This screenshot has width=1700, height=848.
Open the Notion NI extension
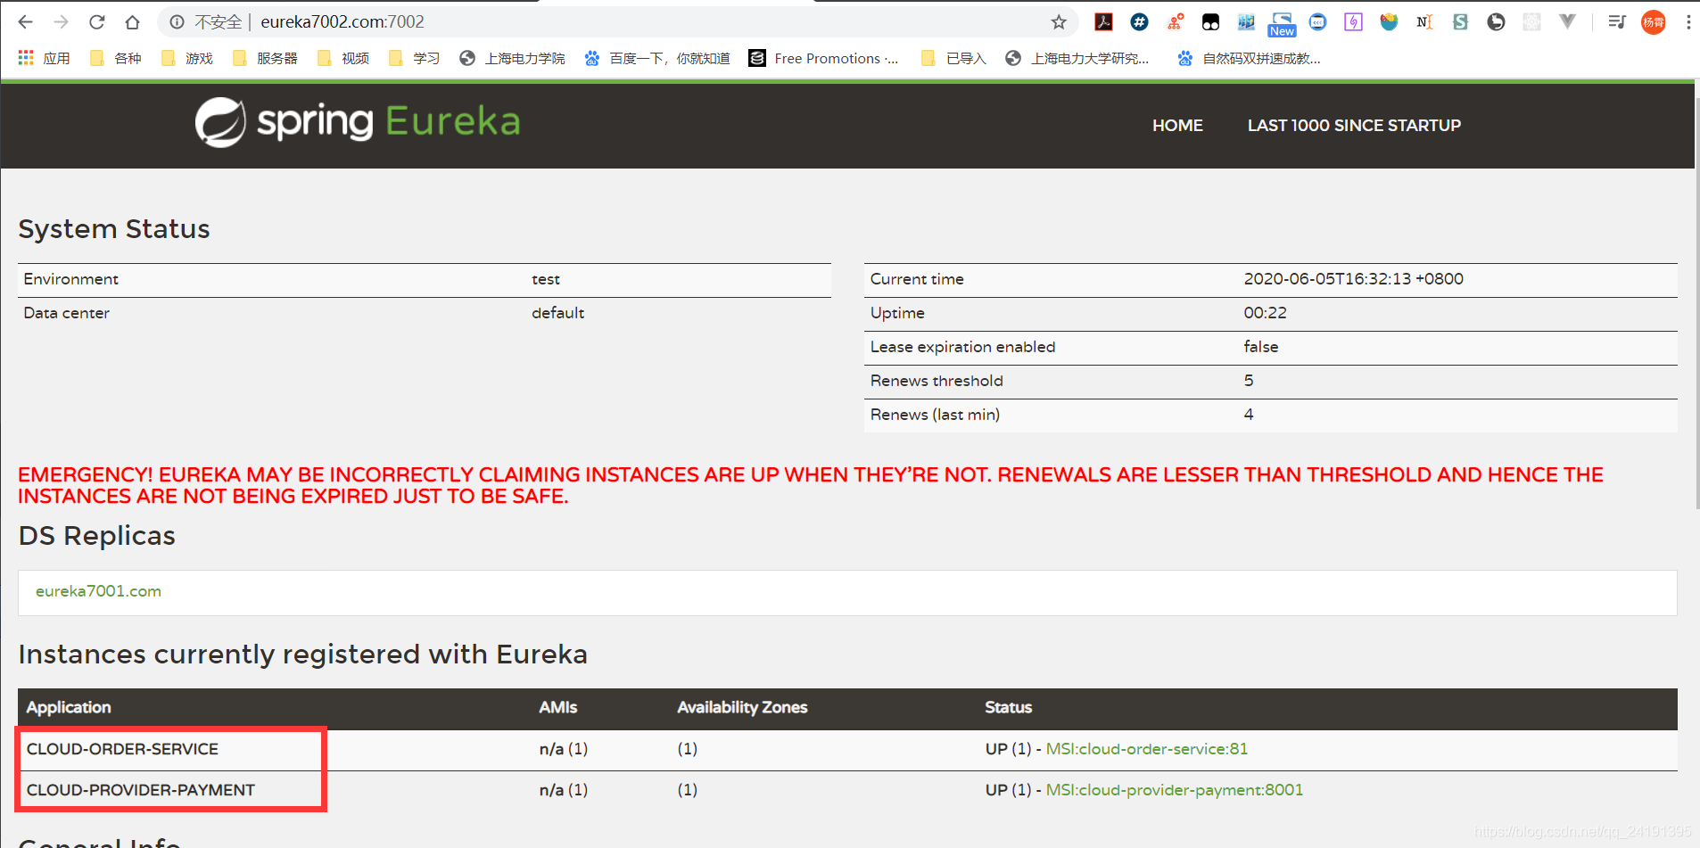point(1424,22)
